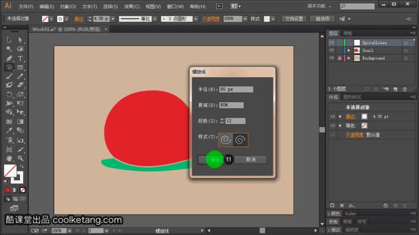Expand the Background layer
The height and width of the screenshot is (235, 419).
point(349,58)
